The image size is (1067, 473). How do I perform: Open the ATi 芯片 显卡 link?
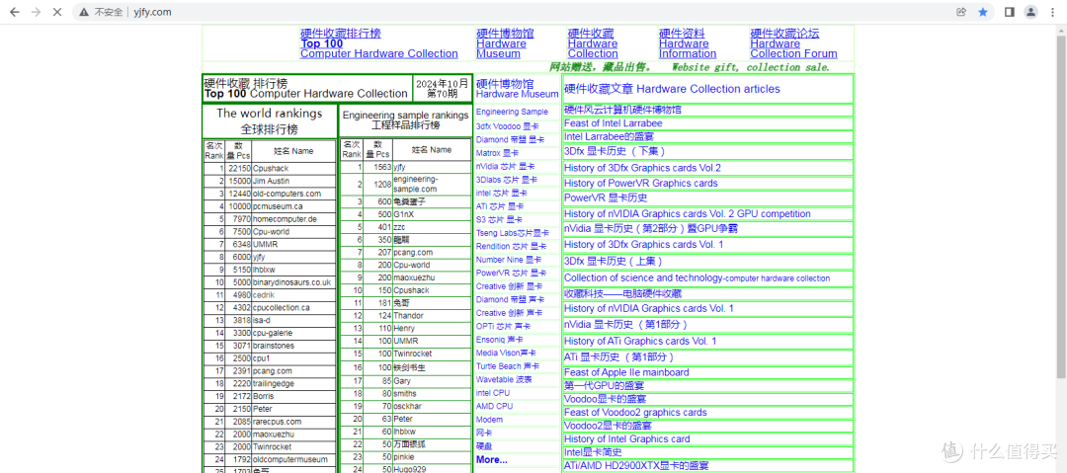[500, 206]
